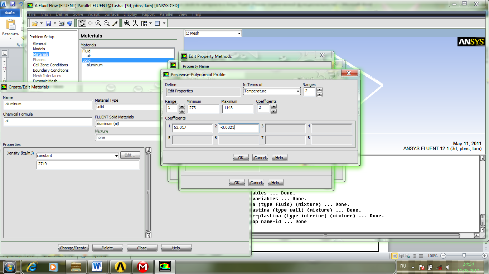The image size is (489, 274).
Task: Click the Word Paste (Вставить) clipboard icon
Action: (x=11, y=25)
